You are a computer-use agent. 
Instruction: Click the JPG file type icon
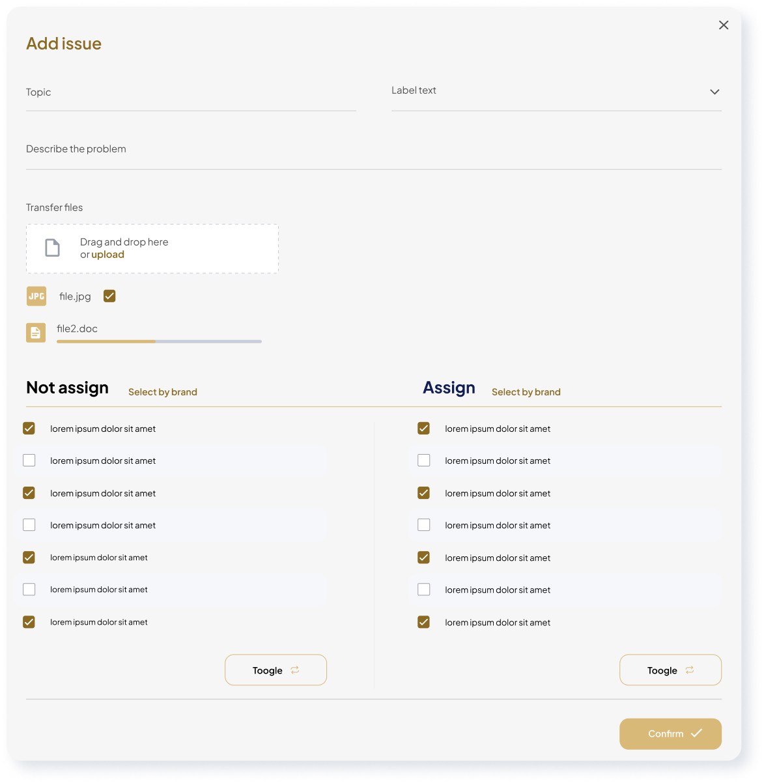click(x=36, y=296)
